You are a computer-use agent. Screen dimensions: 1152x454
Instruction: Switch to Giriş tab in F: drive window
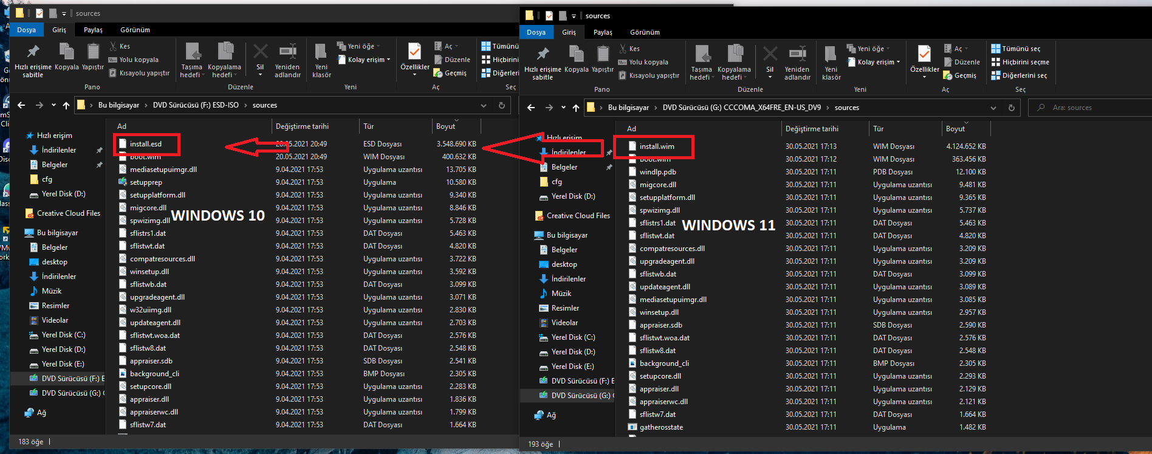tap(59, 30)
